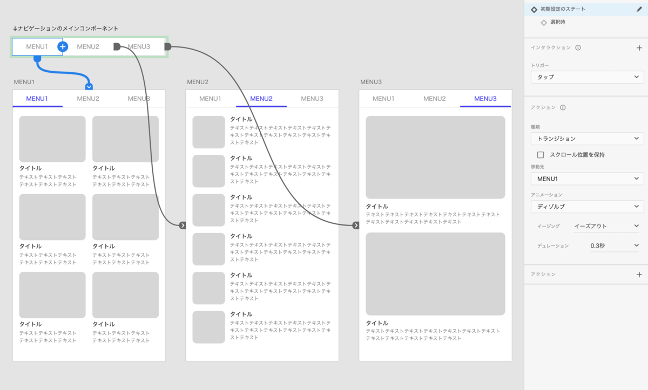
Task: Click the MENU2 tab in the MENU3 artboard
Action: pos(435,99)
